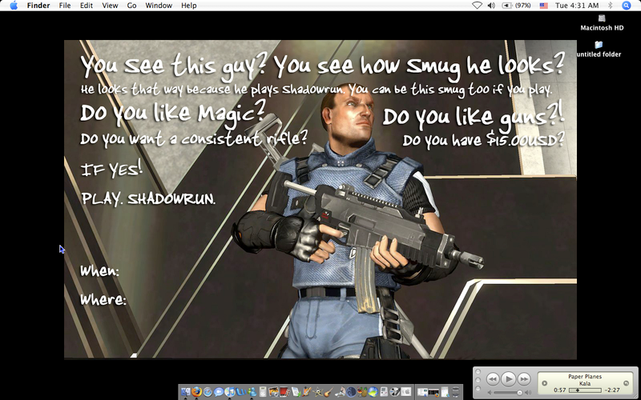Restore the first minimized window in Dock
Image resolution: width=641 pixels, height=400 pixels.
[422, 392]
